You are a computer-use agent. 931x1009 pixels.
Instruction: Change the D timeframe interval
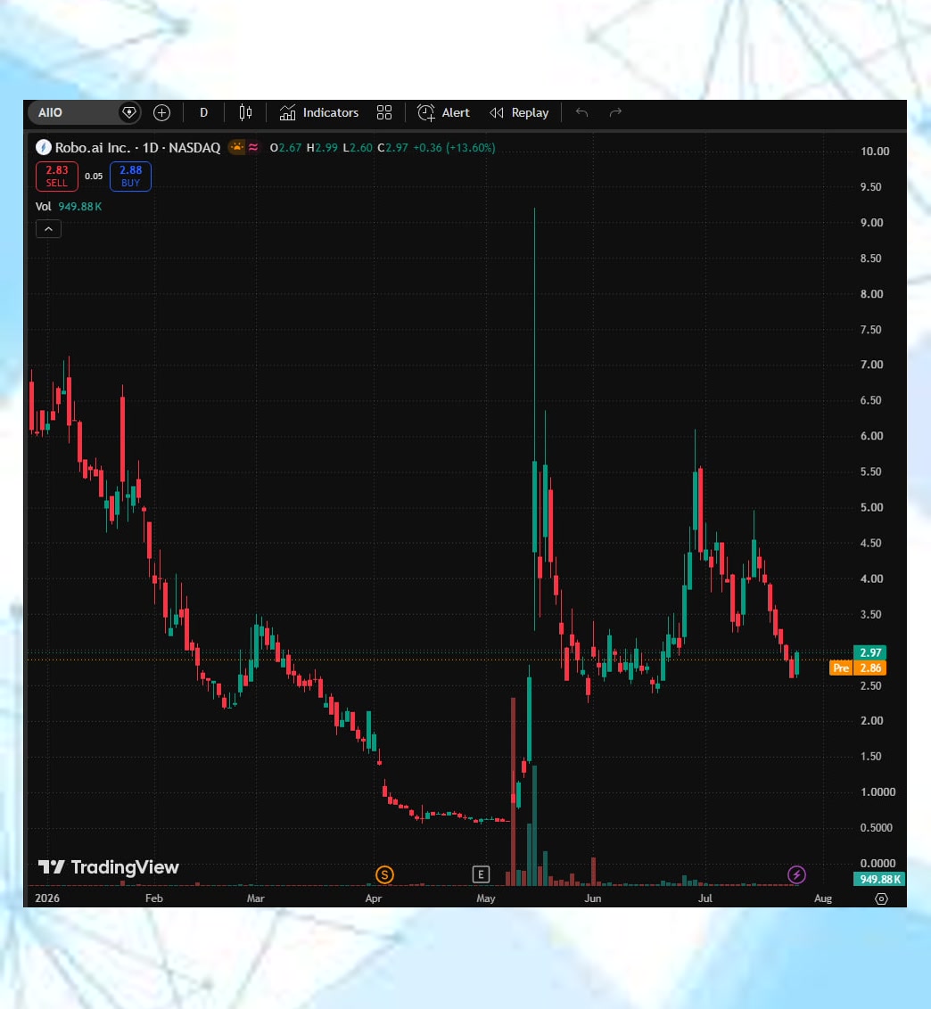pyautogui.click(x=203, y=112)
